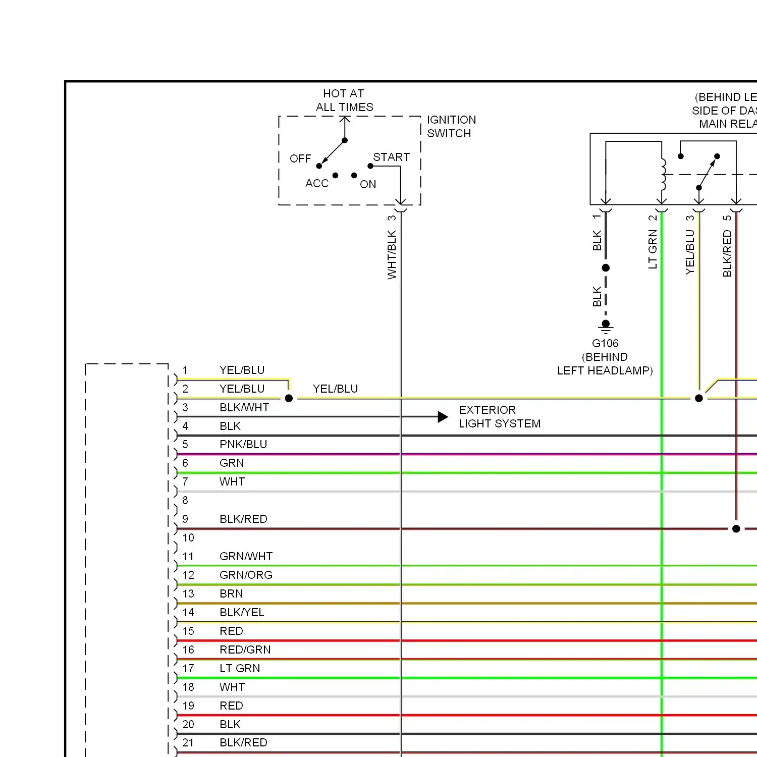Click the splice dot between the two vertical BLK labels
757x757 pixels.
606,268
